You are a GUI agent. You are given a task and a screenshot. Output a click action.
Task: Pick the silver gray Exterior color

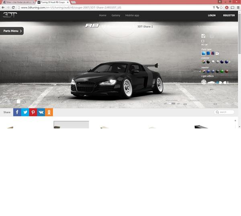click(217, 62)
